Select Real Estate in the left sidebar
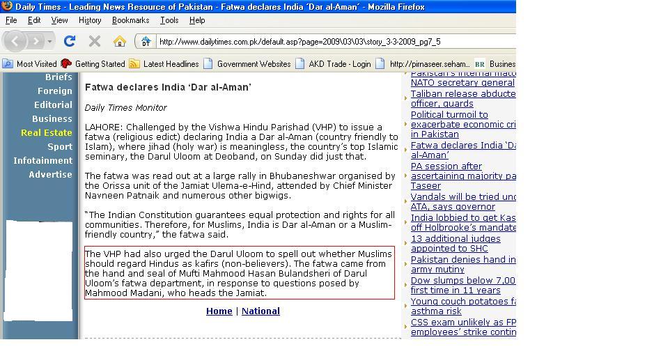 coord(46,132)
